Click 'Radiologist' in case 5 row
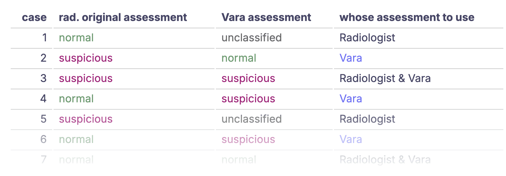The height and width of the screenshot is (176, 506). coord(367,119)
